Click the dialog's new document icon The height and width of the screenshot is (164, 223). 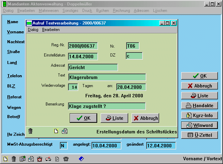click(56, 131)
